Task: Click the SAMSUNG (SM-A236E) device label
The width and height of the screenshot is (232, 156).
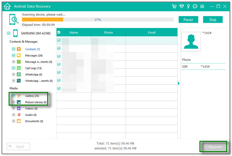Action: click(x=36, y=33)
